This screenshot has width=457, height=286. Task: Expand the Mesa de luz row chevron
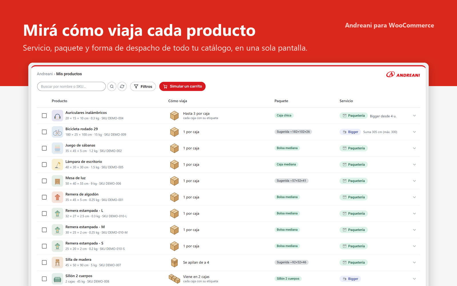coord(414,181)
